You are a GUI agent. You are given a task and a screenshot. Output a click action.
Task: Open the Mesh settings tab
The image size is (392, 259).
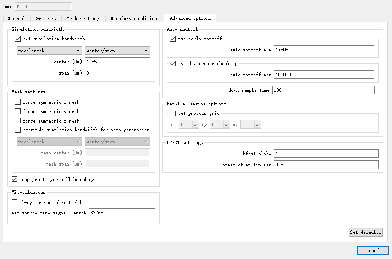(x=83, y=18)
